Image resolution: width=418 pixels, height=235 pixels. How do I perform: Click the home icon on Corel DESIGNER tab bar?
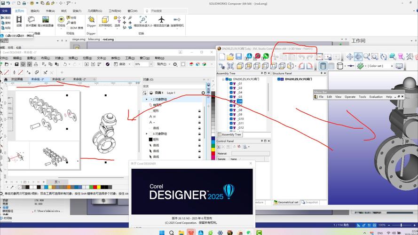point(6,79)
